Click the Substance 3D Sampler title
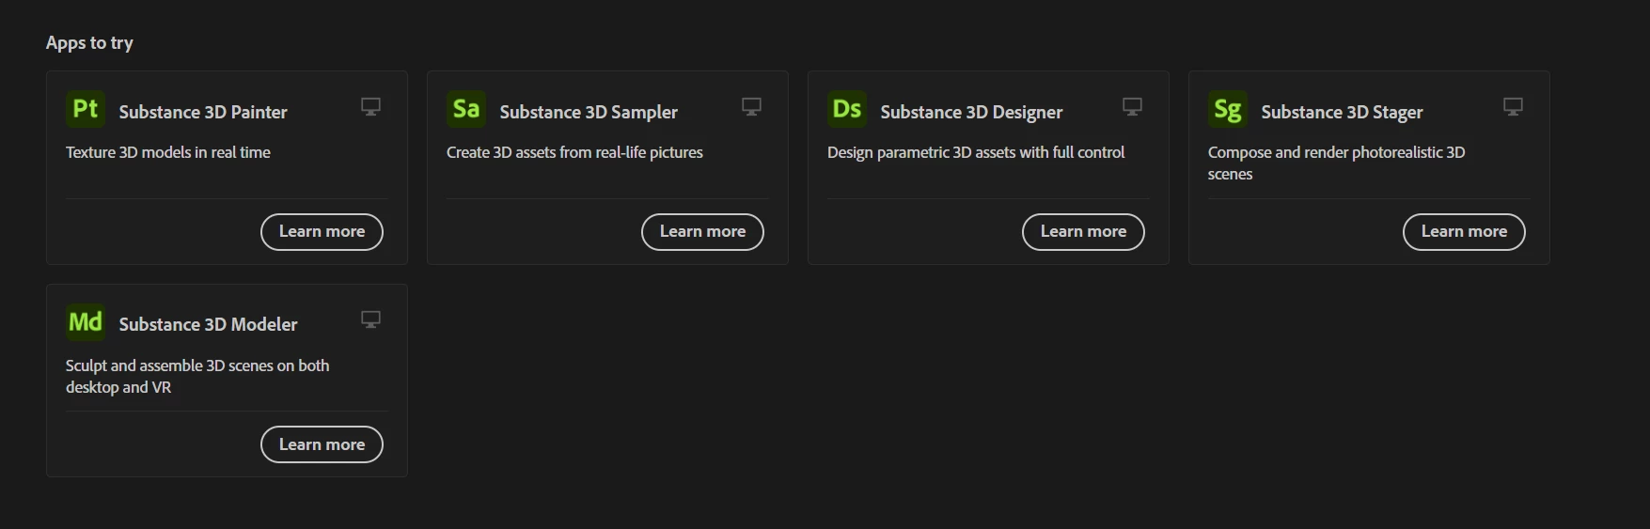 click(589, 112)
